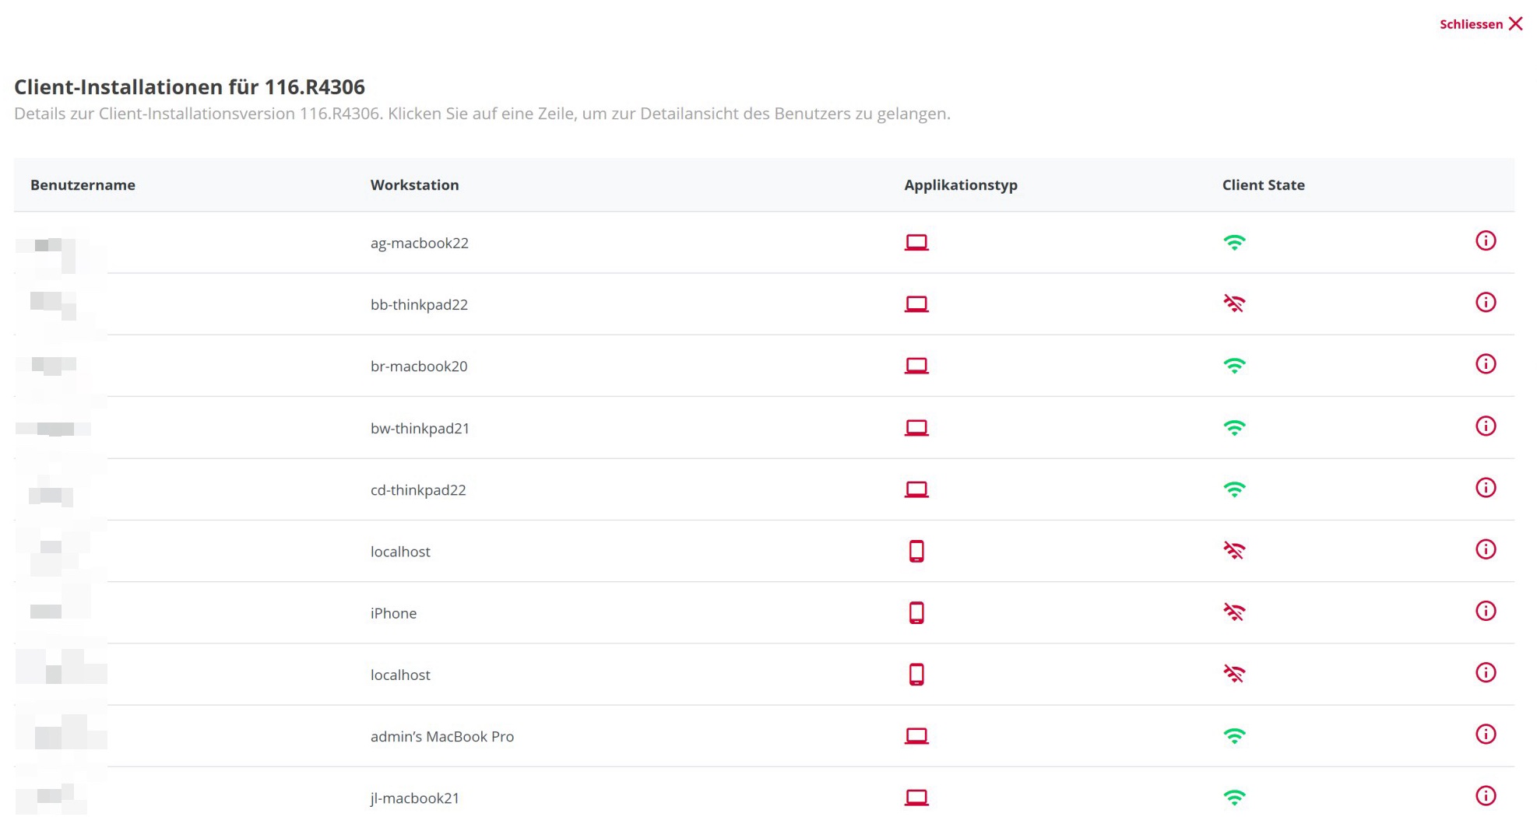This screenshot has width=1537, height=817.
Task: Select the jl-macbook21 workstation cell
Action: tap(414, 798)
